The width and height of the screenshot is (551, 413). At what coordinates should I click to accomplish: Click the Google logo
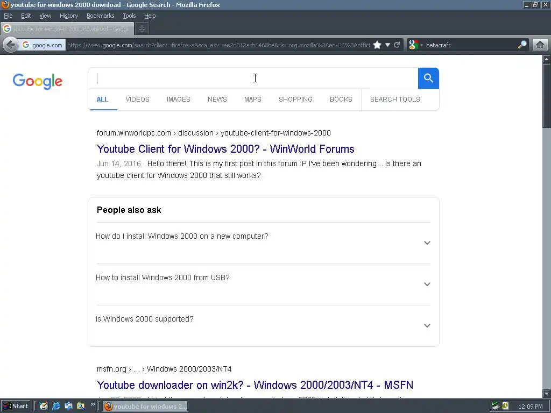click(38, 82)
